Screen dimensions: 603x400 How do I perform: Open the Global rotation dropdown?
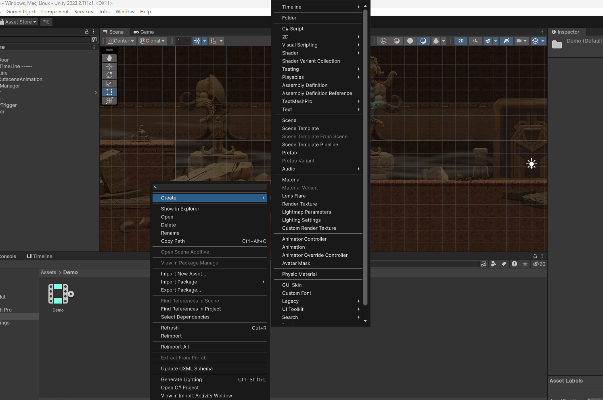click(x=152, y=41)
